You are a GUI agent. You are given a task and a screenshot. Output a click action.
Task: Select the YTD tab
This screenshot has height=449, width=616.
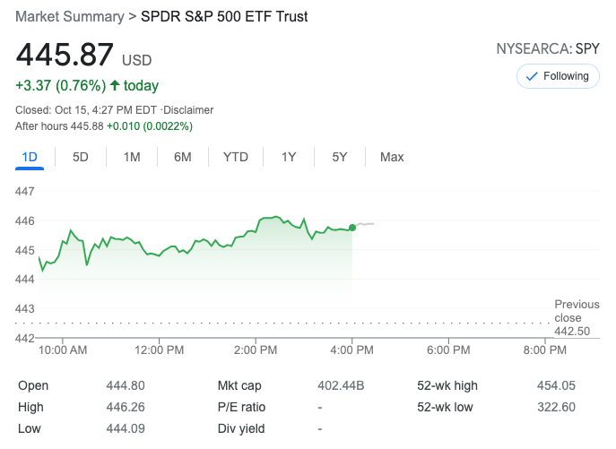coord(236,157)
